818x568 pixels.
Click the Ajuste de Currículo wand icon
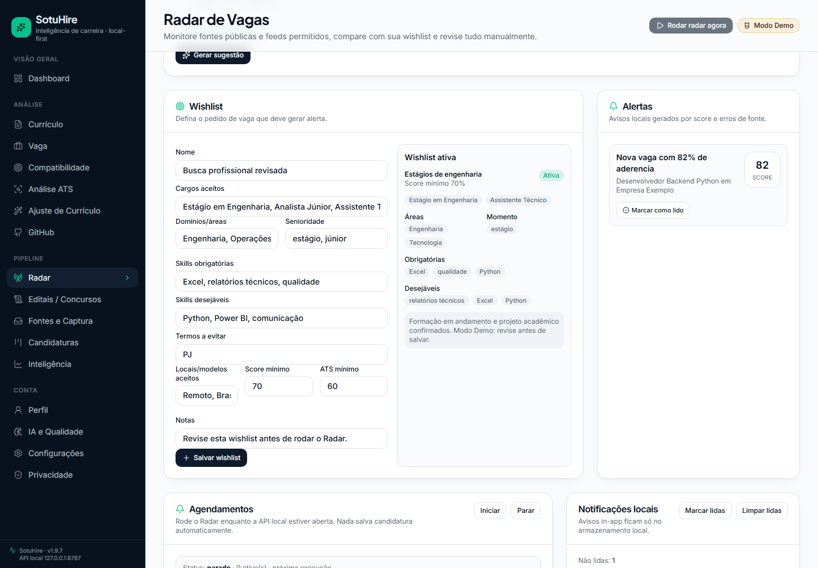[x=18, y=211]
